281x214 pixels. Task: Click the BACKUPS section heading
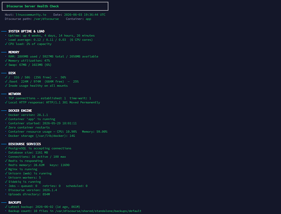tap(15, 202)
